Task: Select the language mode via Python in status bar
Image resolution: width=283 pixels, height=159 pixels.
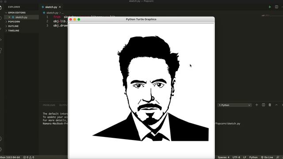Action: (253, 157)
